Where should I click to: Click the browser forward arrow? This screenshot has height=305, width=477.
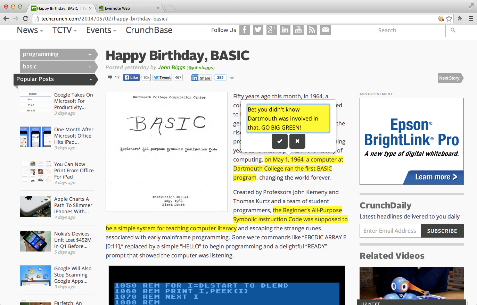coord(16,18)
